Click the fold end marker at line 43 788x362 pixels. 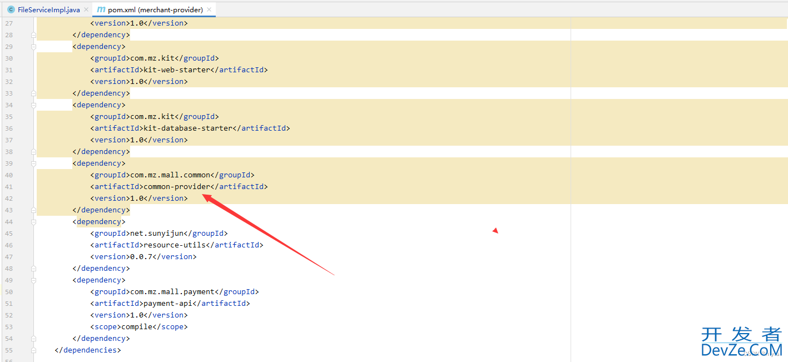(34, 210)
